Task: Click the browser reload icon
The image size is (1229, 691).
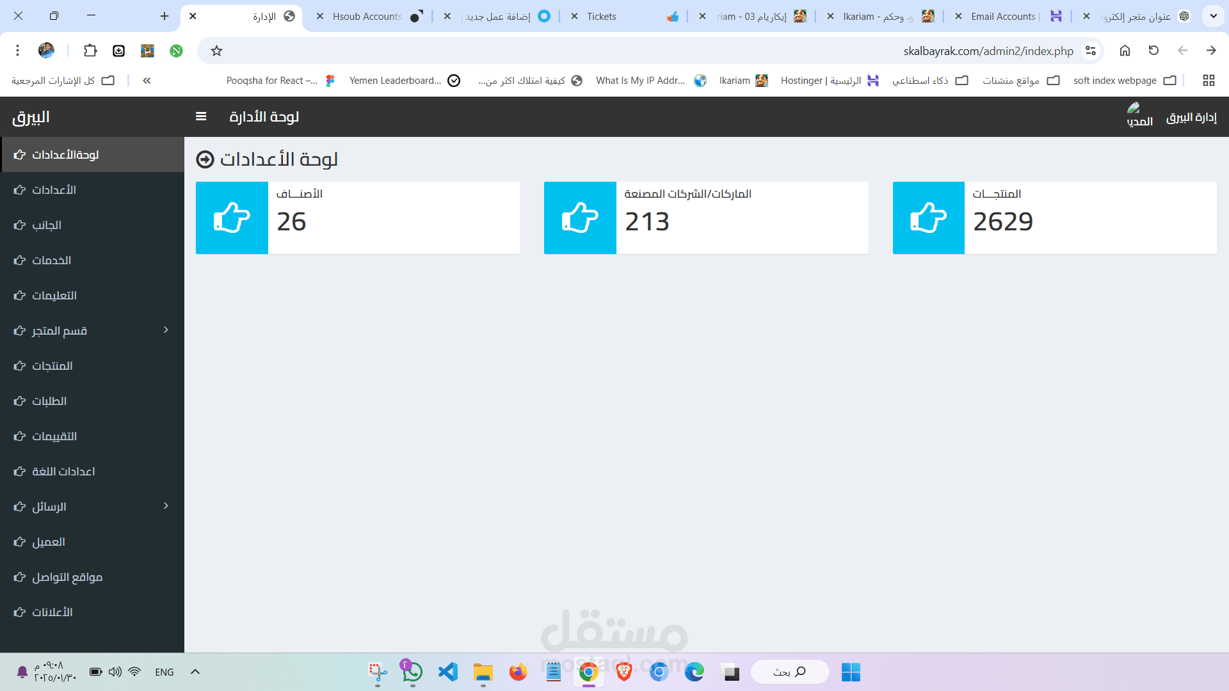Action: point(1153,51)
